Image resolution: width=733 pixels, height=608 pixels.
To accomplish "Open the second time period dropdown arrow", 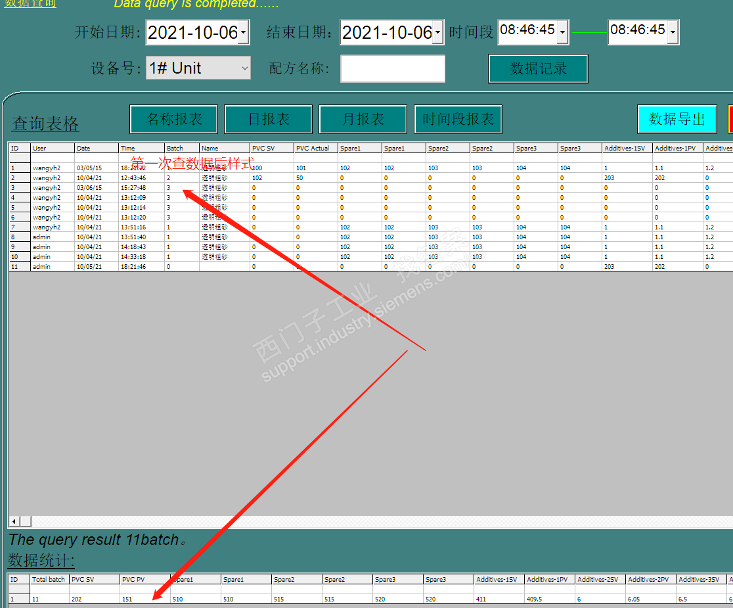I will [673, 32].
